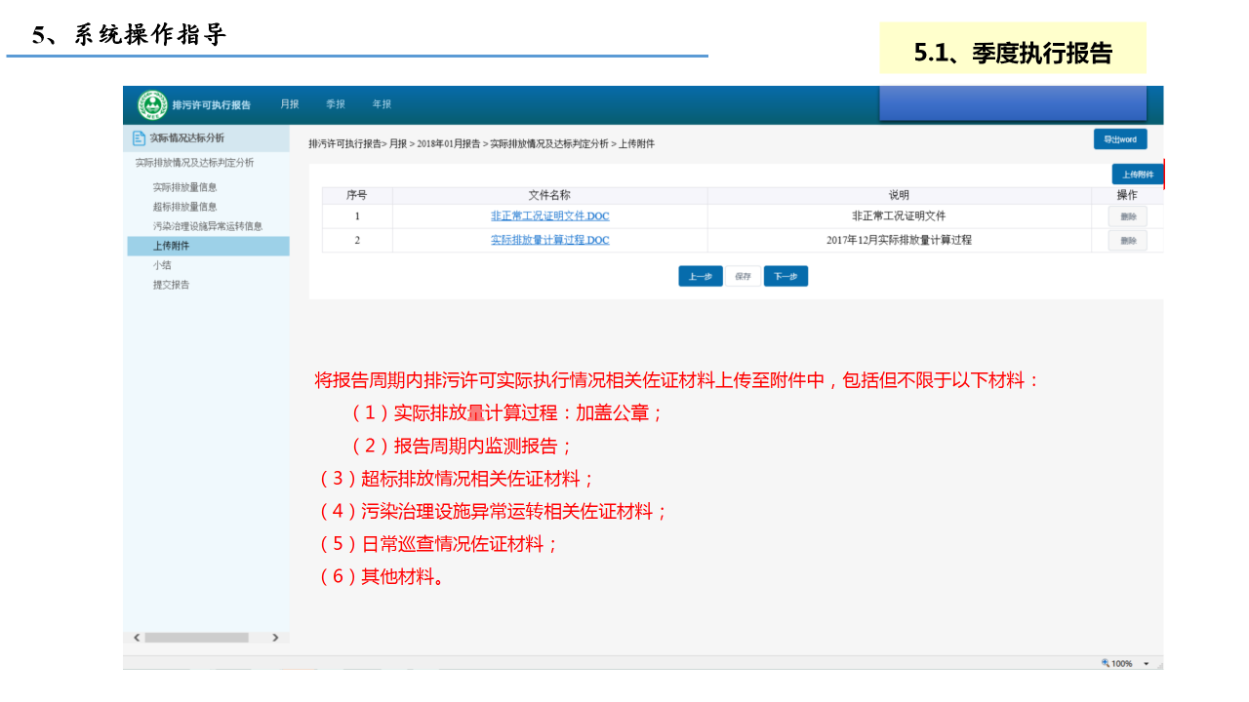This screenshot has width=1249, height=702.
Task: Select 实际排放量信息 in the sidebar
Action: pyautogui.click(x=184, y=187)
